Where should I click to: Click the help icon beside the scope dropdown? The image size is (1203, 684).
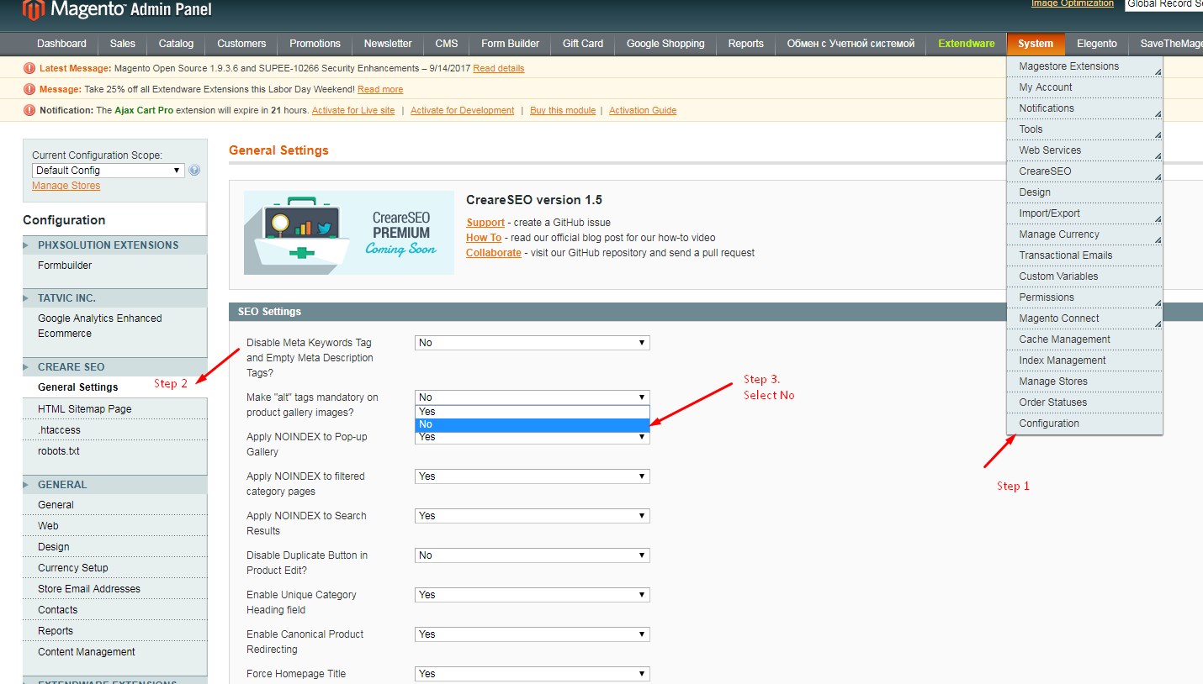click(194, 170)
